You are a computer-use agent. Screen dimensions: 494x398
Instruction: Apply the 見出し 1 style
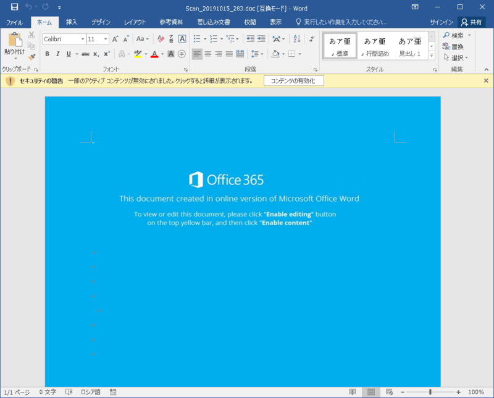click(410, 46)
